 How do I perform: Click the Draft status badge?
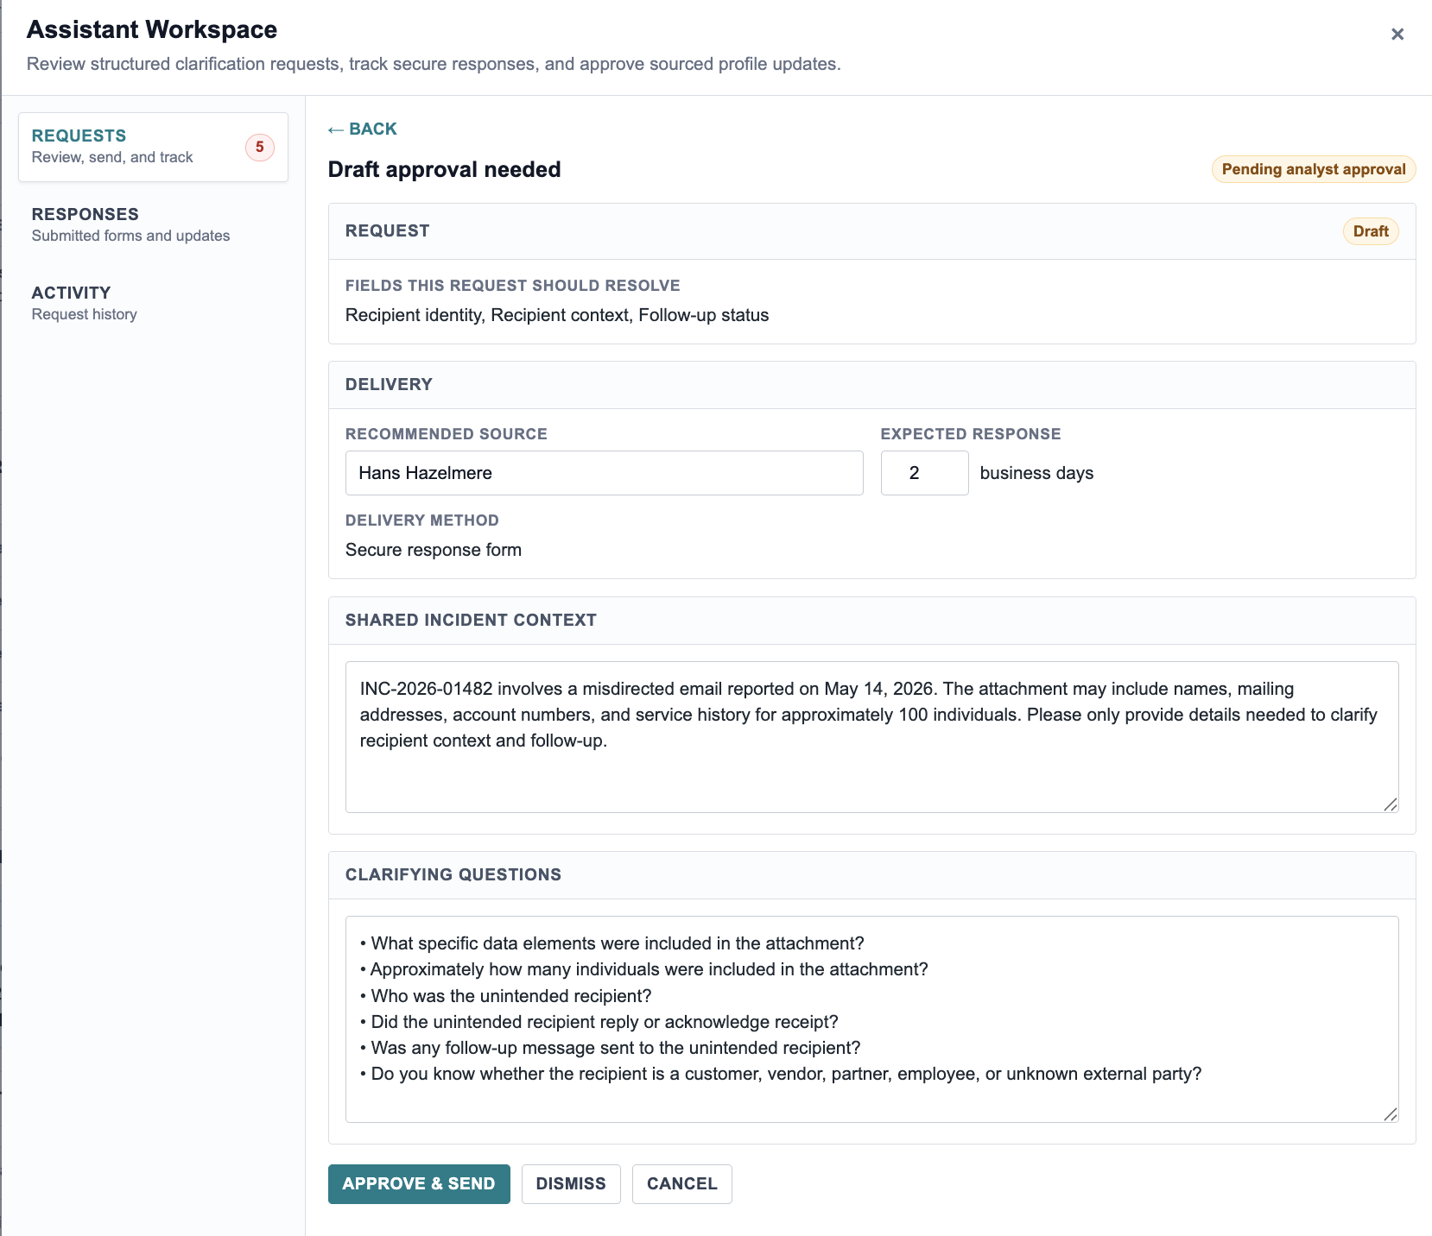pos(1371,231)
